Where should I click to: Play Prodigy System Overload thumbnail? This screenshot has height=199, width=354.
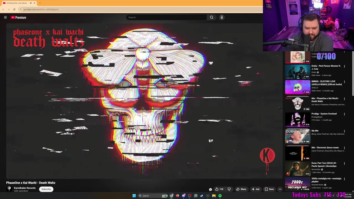point(298,119)
